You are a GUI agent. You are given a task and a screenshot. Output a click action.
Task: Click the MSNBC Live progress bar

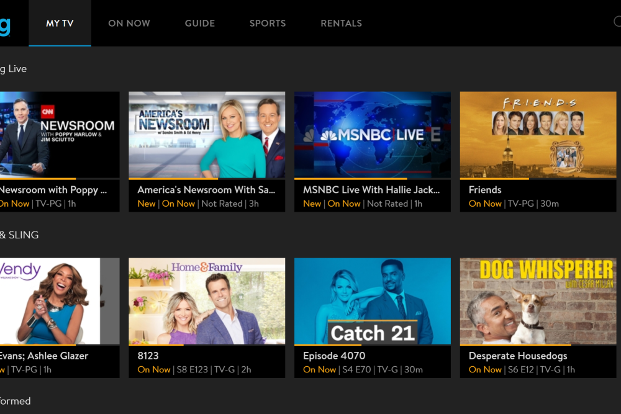(x=372, y=179)
